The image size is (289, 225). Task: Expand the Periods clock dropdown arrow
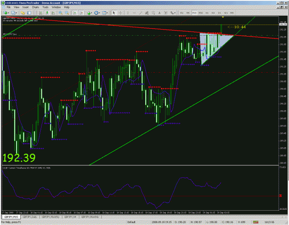(99, 13)
